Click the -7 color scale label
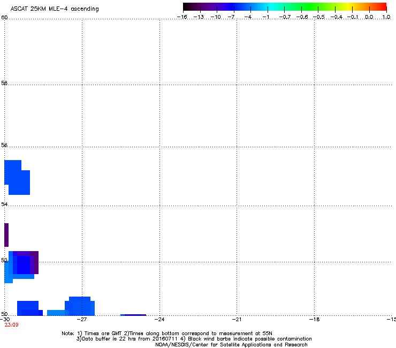396x348 pixels. (231, 17)
